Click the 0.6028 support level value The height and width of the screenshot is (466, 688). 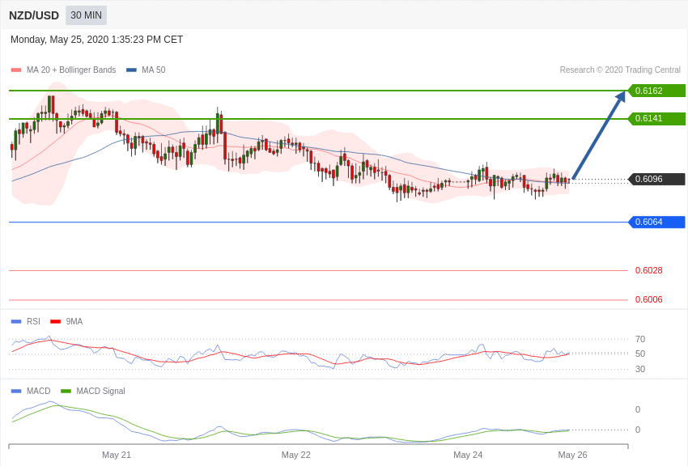[x=648, y=270]
